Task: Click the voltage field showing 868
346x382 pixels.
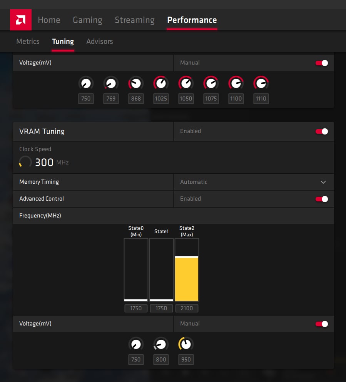Action: tap(136, 99)
